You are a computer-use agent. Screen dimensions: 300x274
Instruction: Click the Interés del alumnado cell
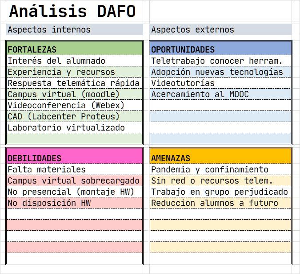[74, 61]
